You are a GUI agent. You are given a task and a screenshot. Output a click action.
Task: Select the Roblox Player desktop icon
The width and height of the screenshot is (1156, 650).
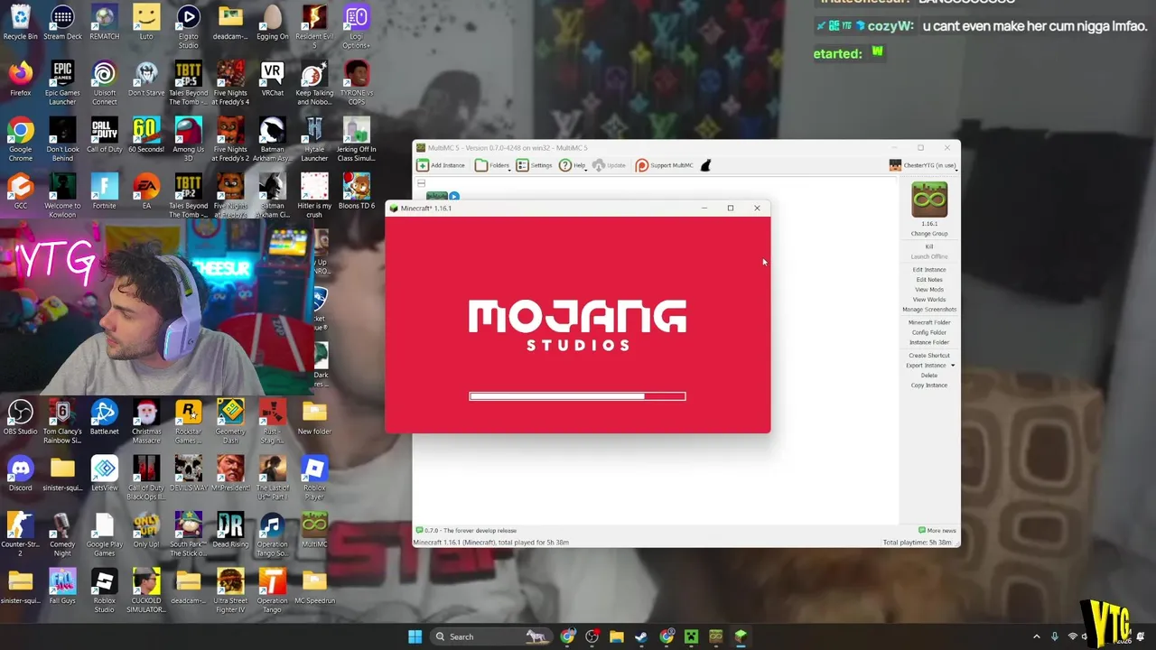[x=314, y=478]
